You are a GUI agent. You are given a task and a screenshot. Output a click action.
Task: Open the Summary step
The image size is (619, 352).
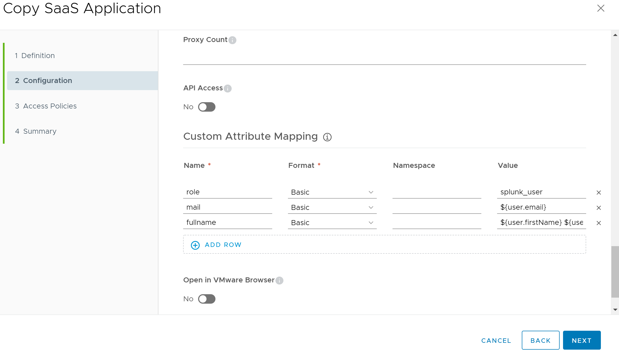[40, 131]
